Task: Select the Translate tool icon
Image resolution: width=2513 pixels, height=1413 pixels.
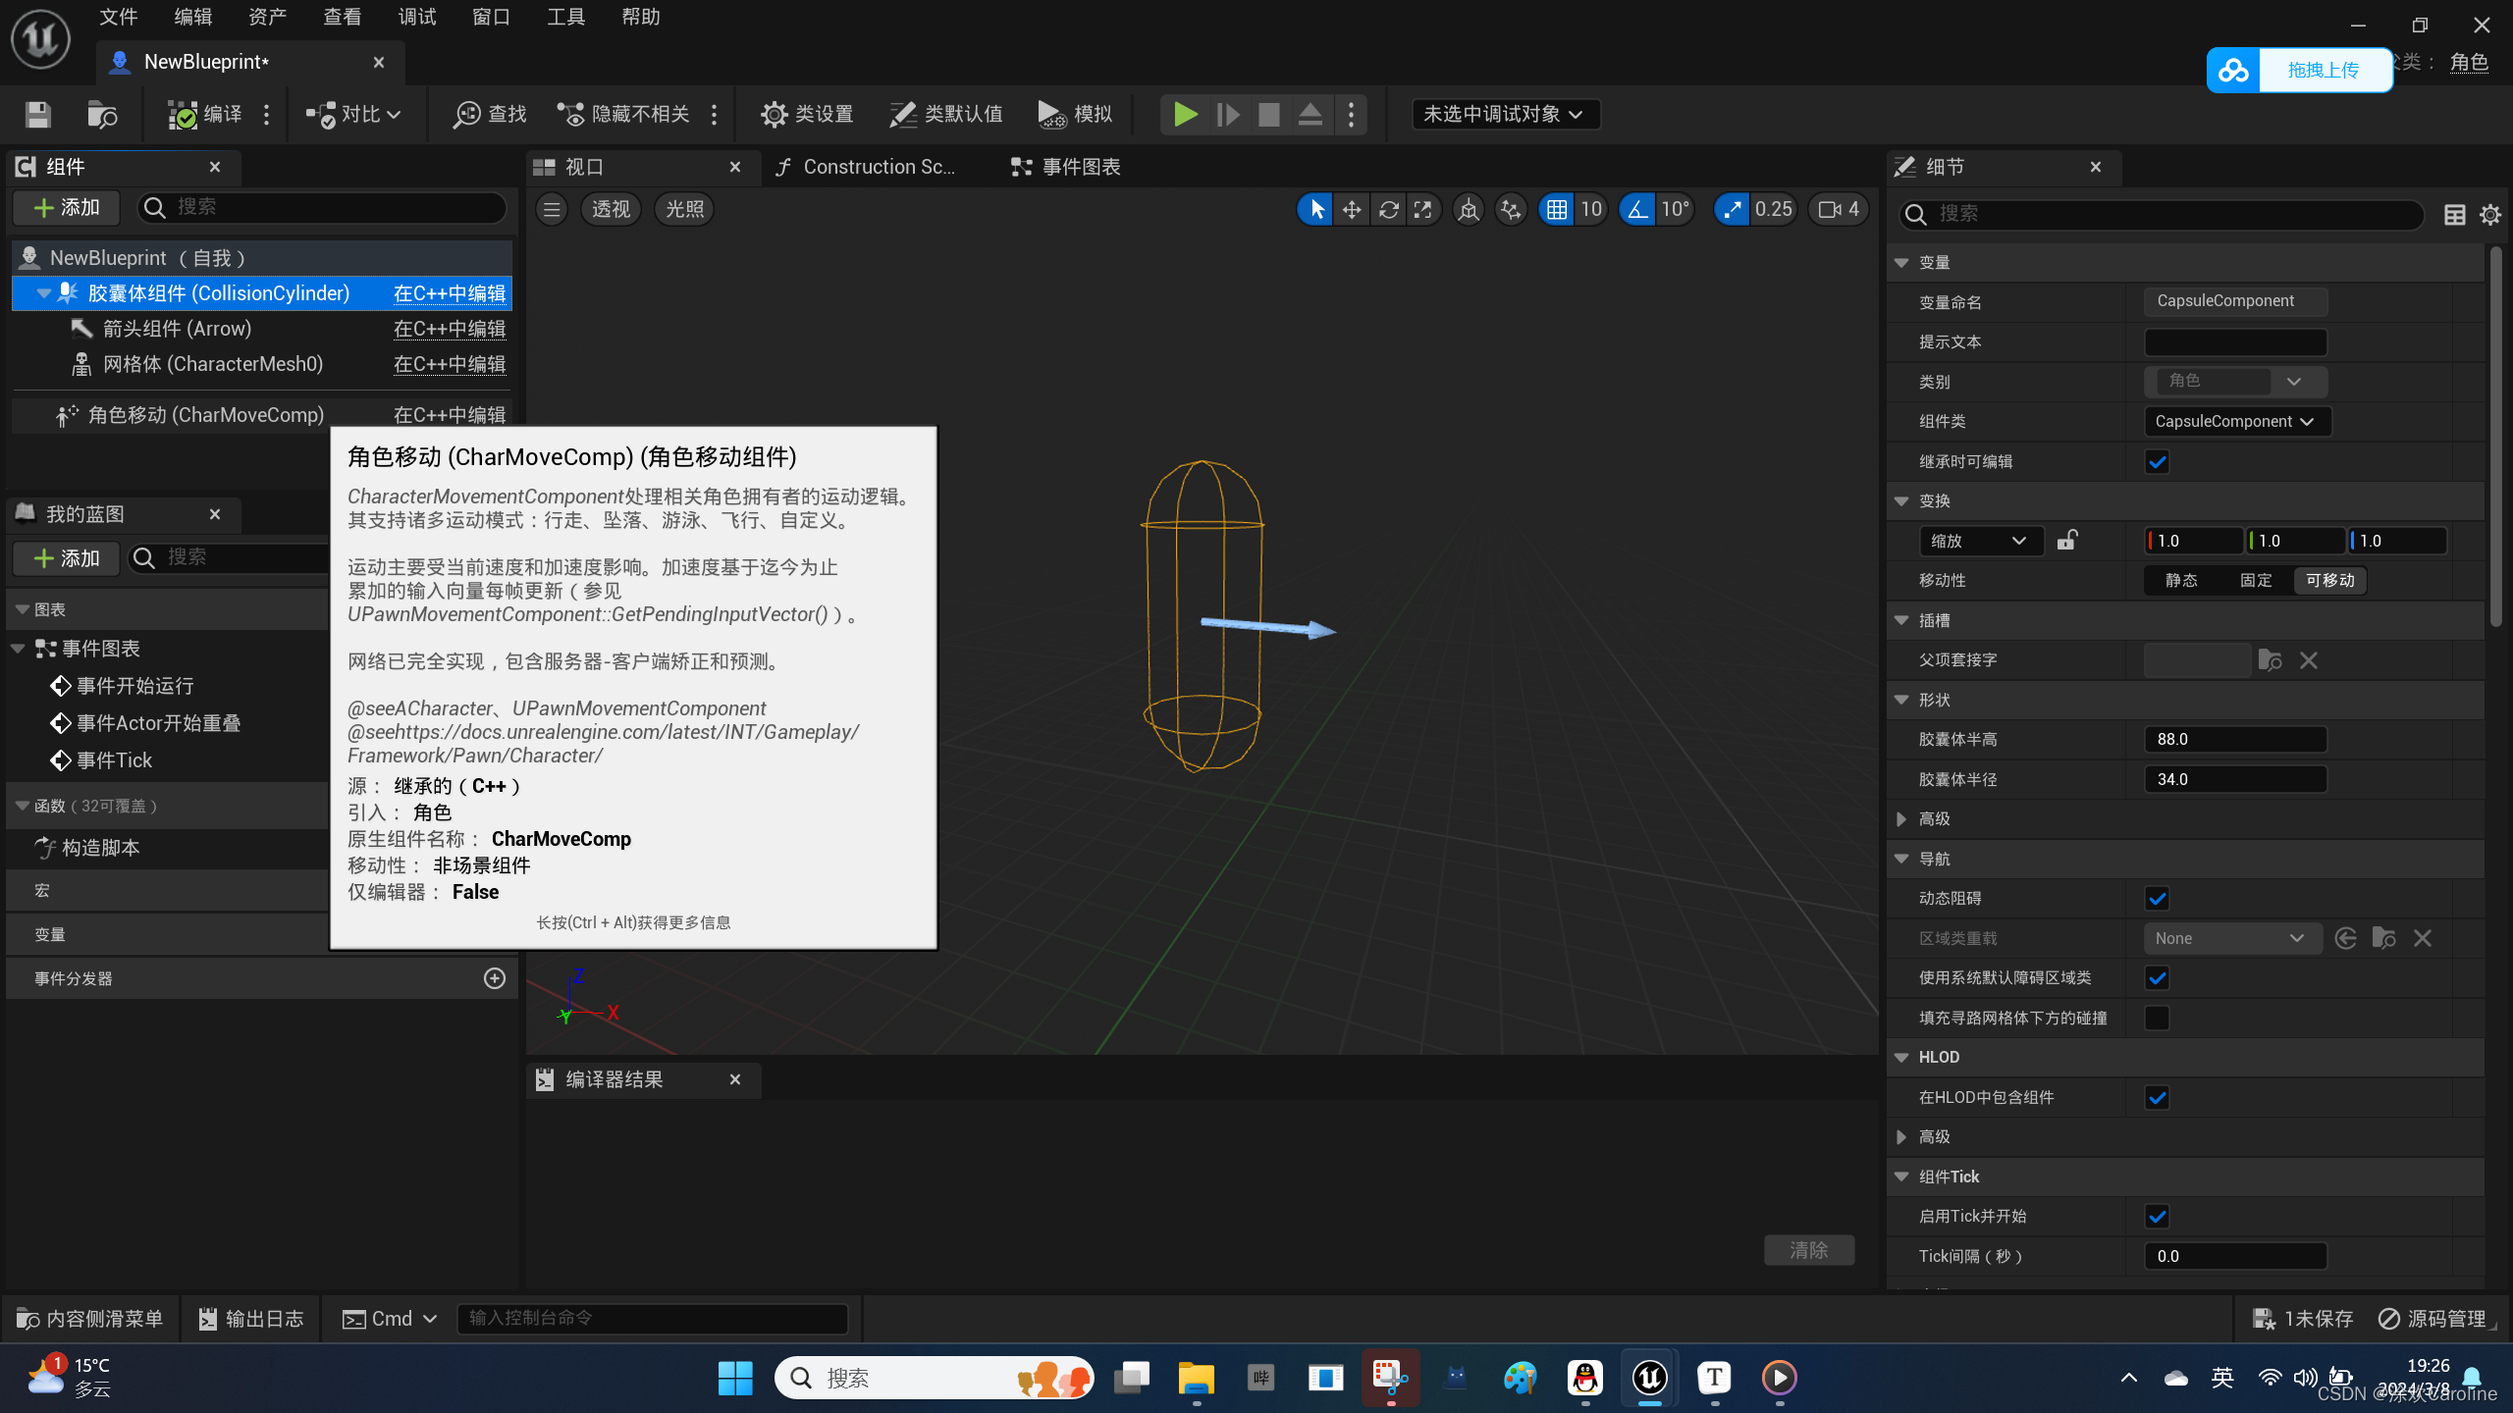Action: (x=1353, y=209)
